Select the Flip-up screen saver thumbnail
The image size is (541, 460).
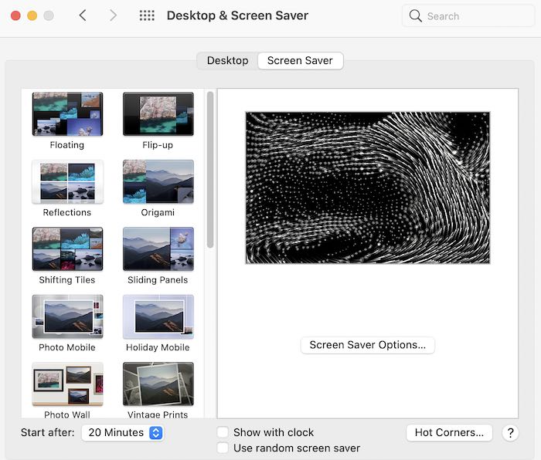(x=158, y=114)
